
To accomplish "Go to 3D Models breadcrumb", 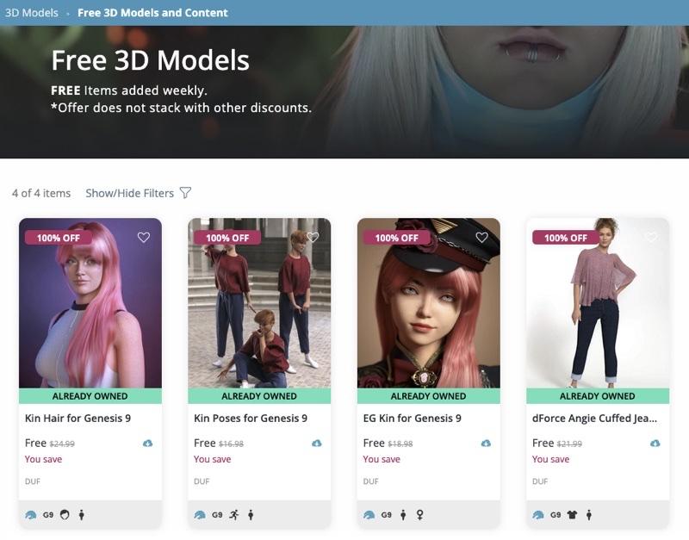I will coord(32,13).
